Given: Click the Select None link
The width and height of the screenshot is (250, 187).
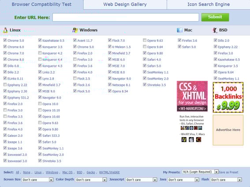Looking at the screenshot, I should click(26, 172).
